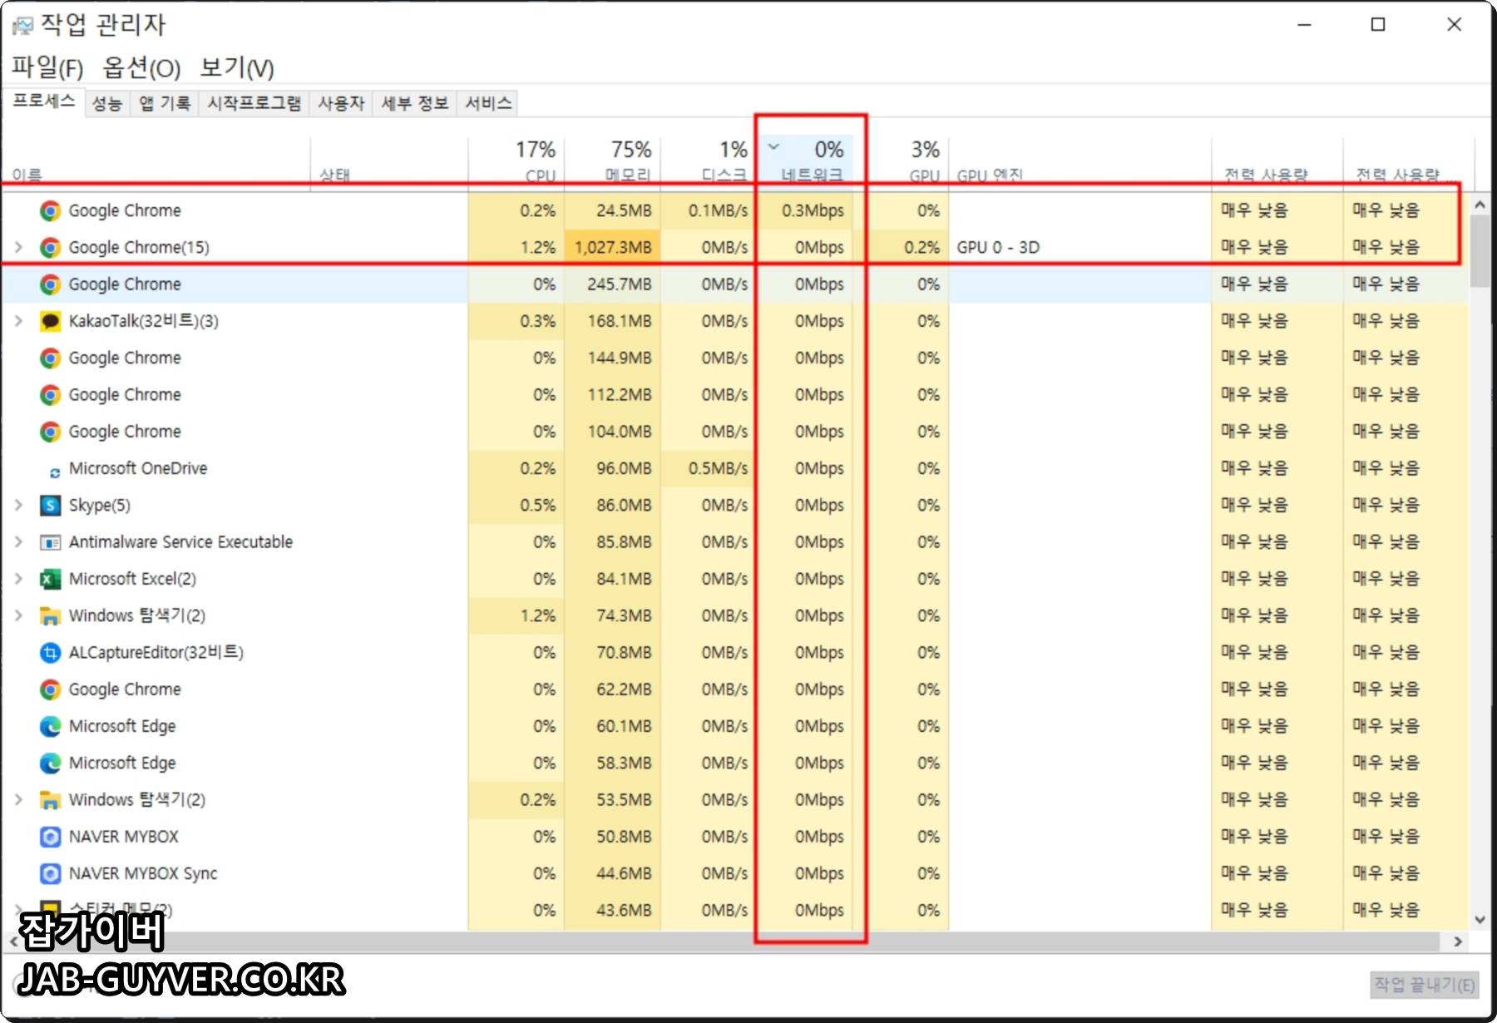Expand the Skype(5) process group
Image resolution: width=1497 pixels, height=1023 pixels.
tap(18, 505)
